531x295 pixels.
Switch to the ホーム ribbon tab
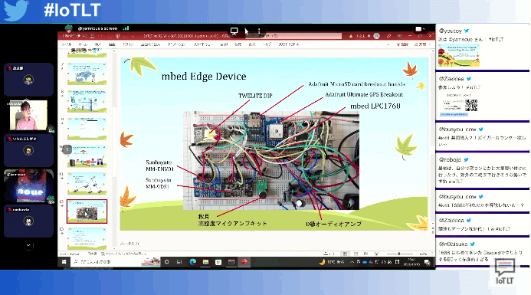tap(83, 44)
